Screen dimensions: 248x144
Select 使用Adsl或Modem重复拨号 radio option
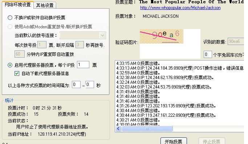pyautogui.click(x=10, y=26)
